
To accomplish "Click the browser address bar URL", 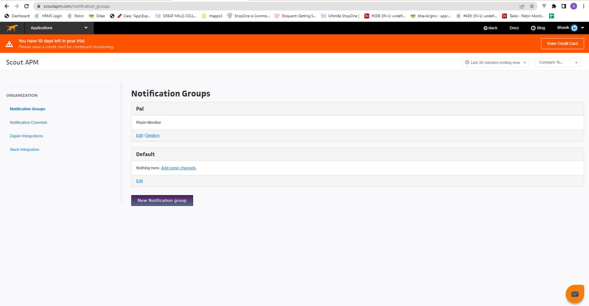I will point(77,6).
